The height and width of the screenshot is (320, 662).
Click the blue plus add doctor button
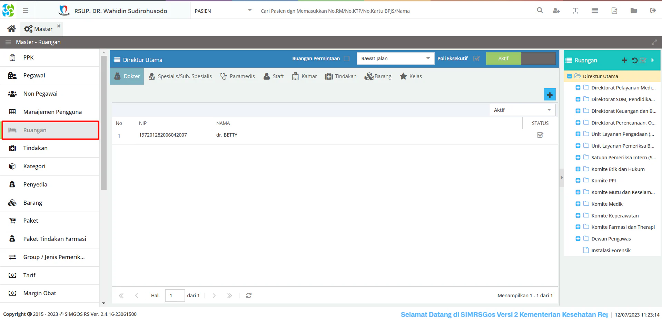click(x=550, y=95)
